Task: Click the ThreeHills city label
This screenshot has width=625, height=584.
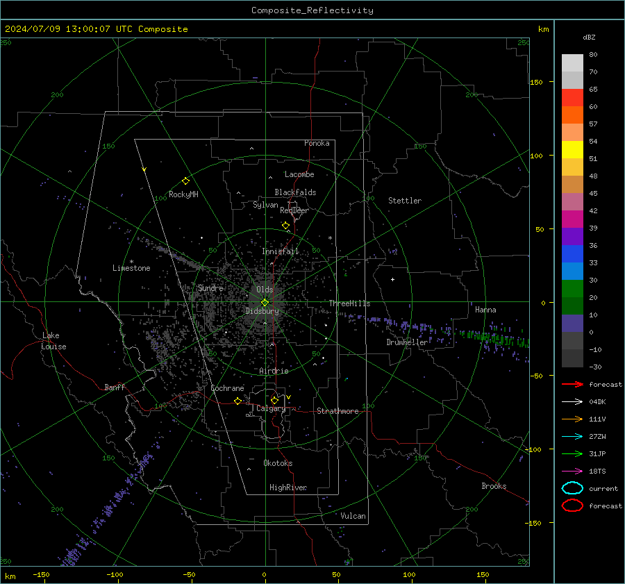Action: pyautogui.click(x=349, y=303)
